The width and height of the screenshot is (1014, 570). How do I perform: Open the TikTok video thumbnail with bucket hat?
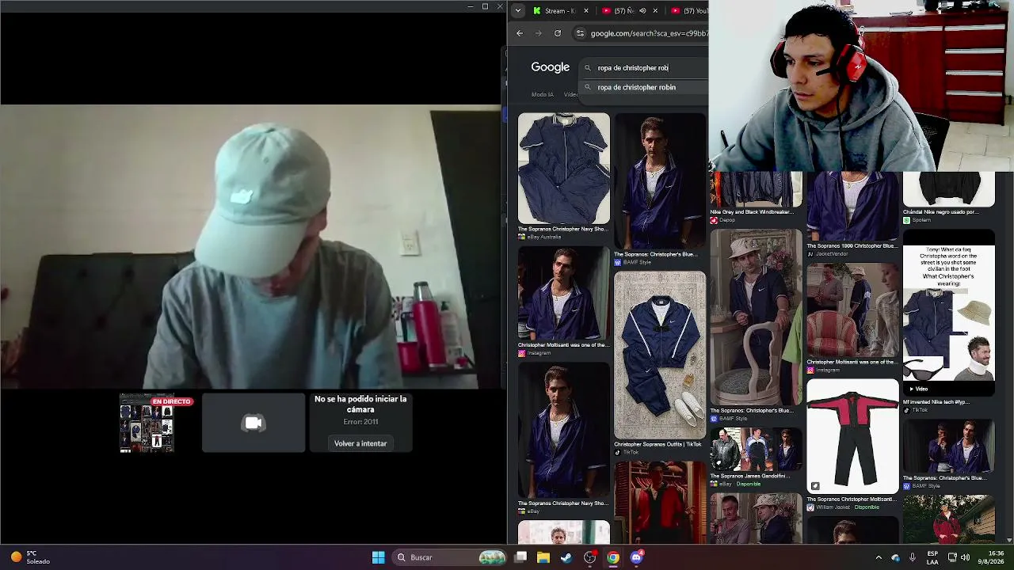948,312
